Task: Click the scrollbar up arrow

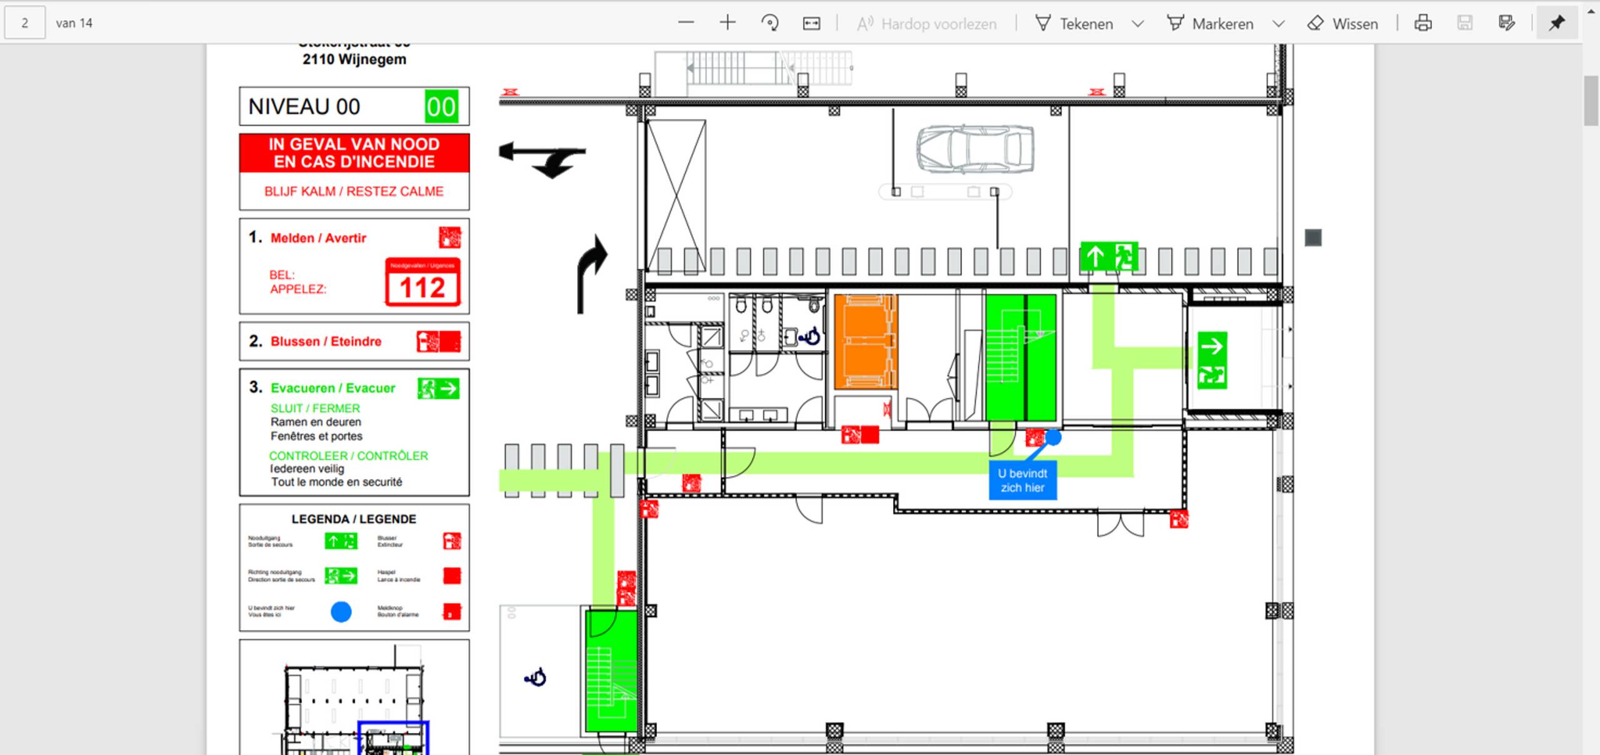Action: click(1591, 11)
